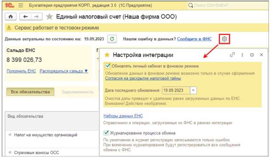Click the Дата последнего обновления date field

(x=176, y=90)
